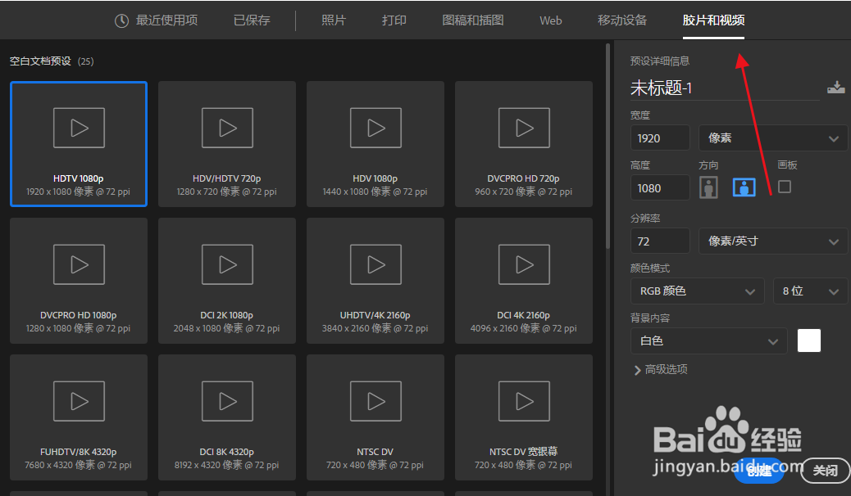This screenshot has width=851, height=496.
Task: Click the 关闭 close button
Action: pyautogui.click(x=826, y=471)
